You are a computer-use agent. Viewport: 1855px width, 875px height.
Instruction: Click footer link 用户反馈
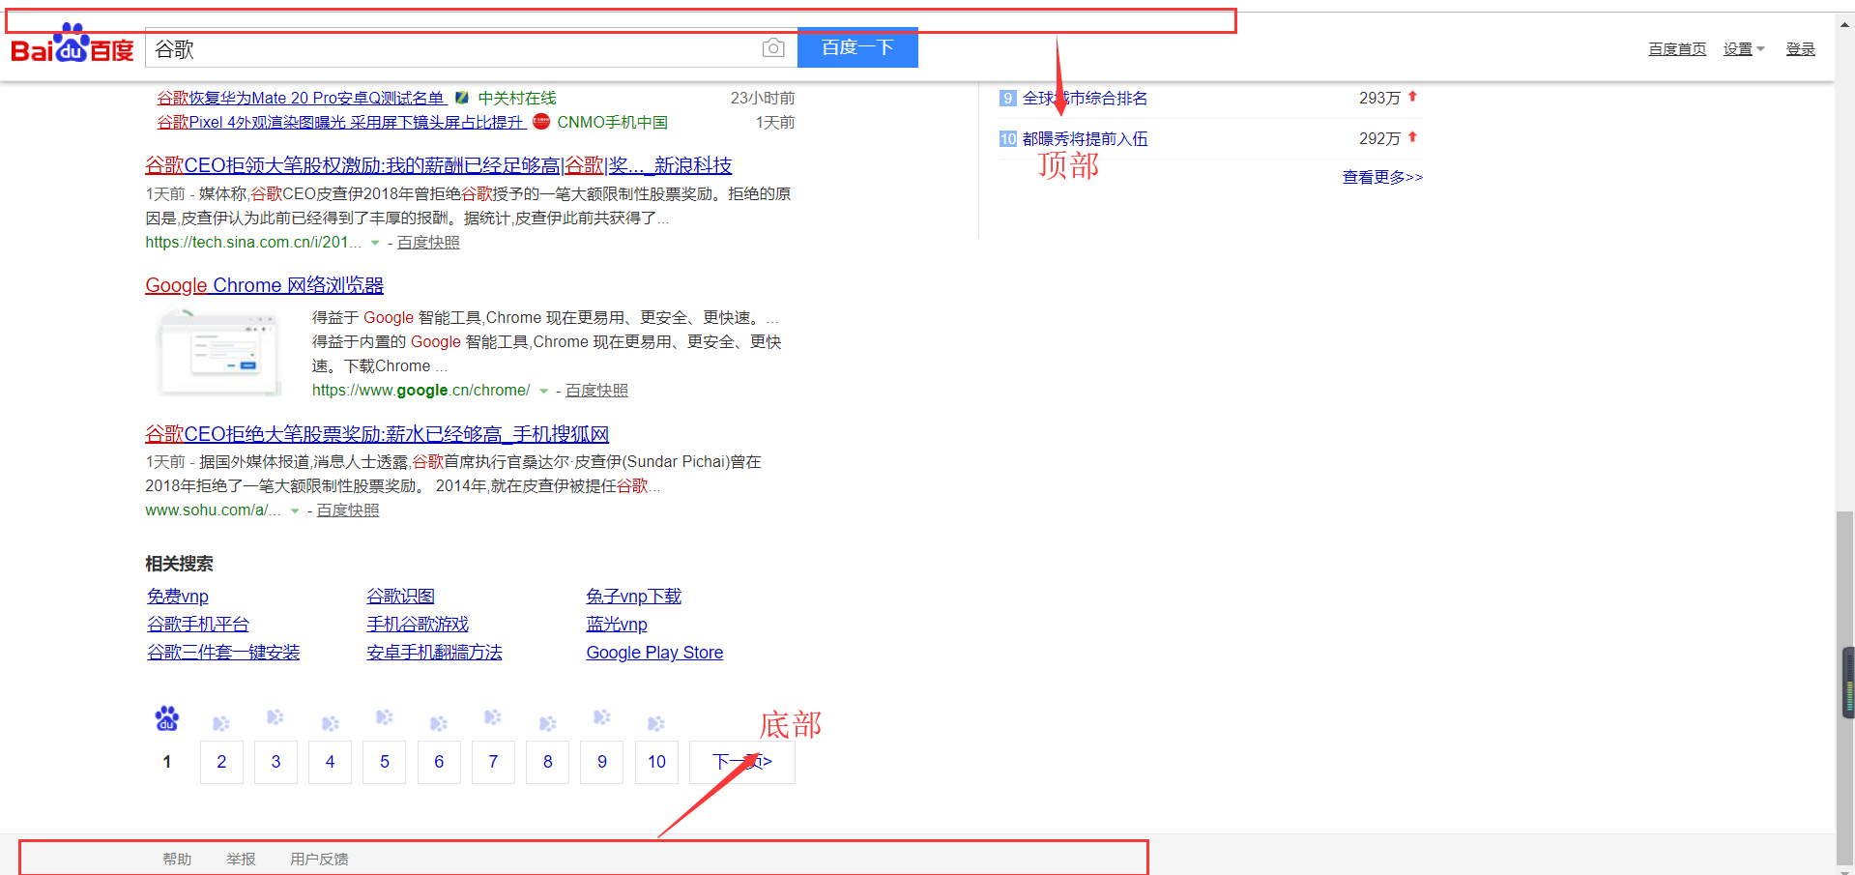click(x=319, y=859)
